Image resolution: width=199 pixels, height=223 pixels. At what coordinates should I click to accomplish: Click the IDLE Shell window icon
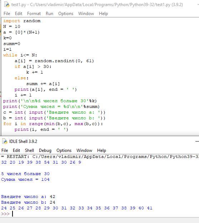[5, 142]
